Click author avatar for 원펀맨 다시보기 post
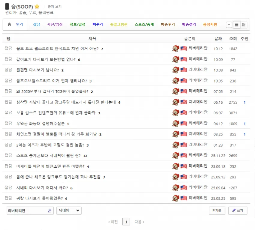 point(175,70)
